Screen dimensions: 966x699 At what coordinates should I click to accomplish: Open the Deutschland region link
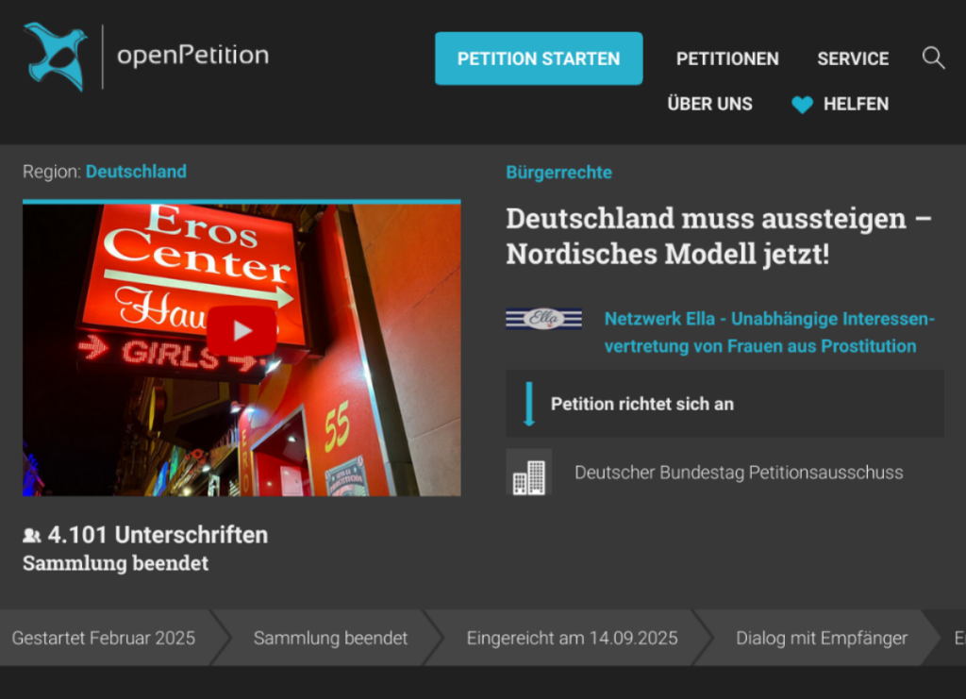(x=136, y=172)
